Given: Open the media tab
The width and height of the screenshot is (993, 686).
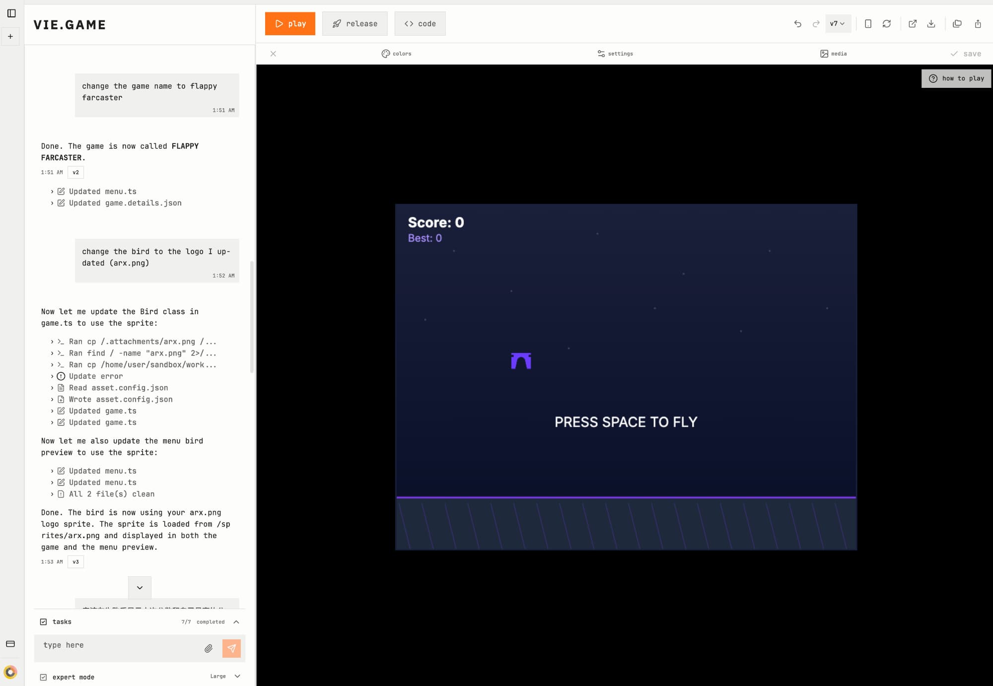Looking at the screenshot, I should (x=834, y=54).
